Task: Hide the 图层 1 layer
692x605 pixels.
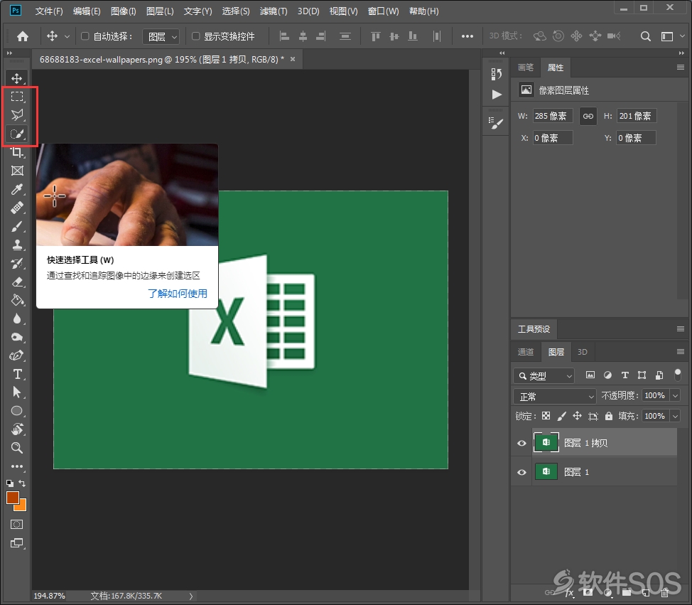Action: (521, 472)
